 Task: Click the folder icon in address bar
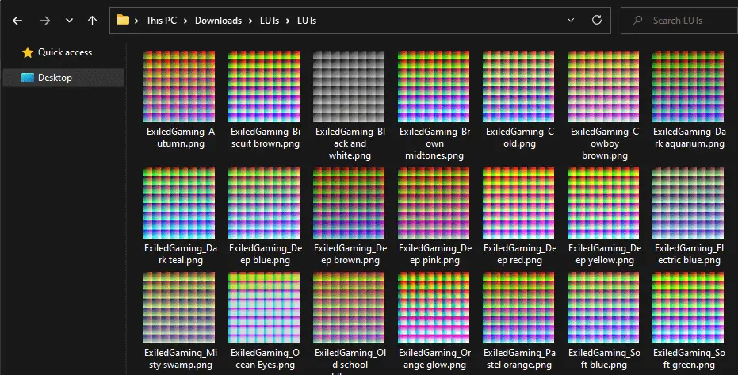(123, 20)
